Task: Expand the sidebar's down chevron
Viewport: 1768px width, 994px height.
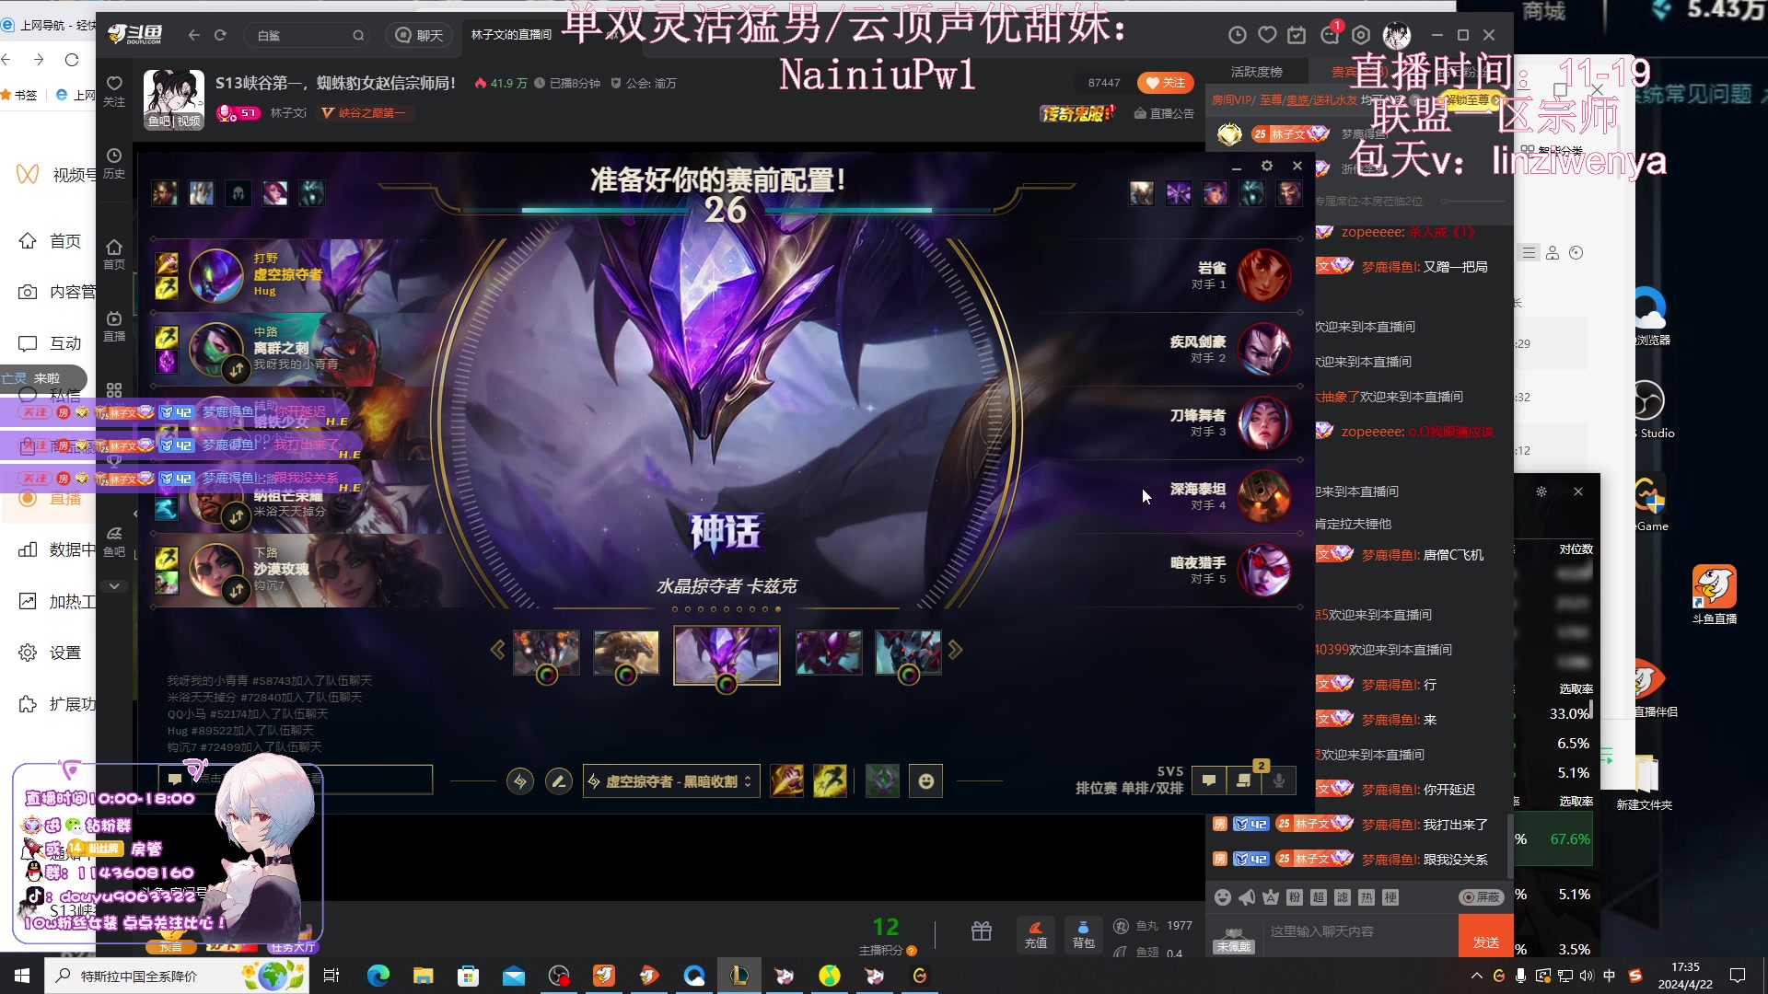Action: pyautogui.click(x=114, y=585)
